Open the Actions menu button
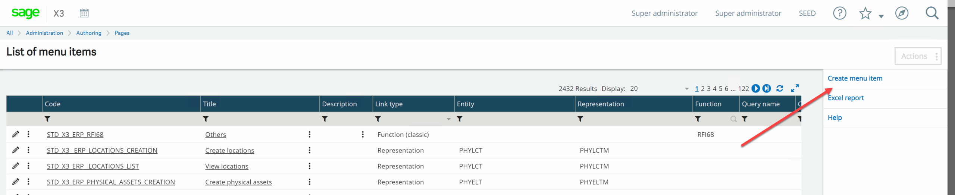The height and width of the screenshot is (195, 955). [918, 56]
